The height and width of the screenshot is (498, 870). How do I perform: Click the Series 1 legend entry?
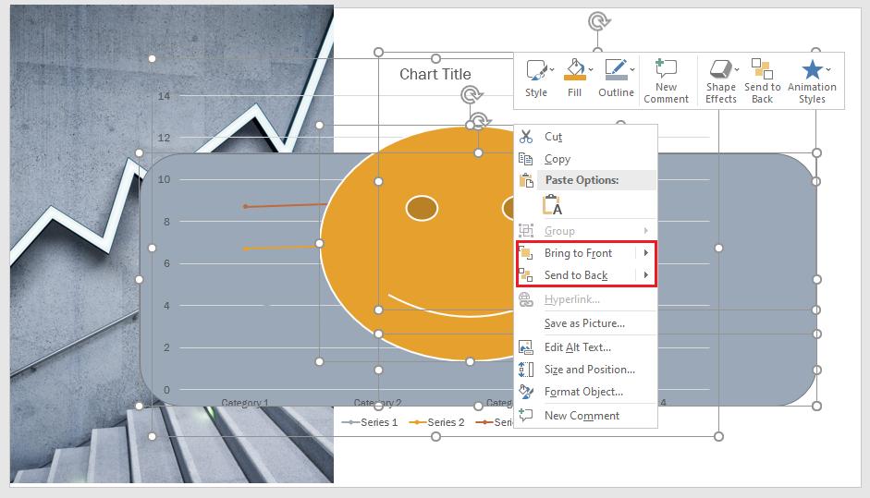coord(370,422)
